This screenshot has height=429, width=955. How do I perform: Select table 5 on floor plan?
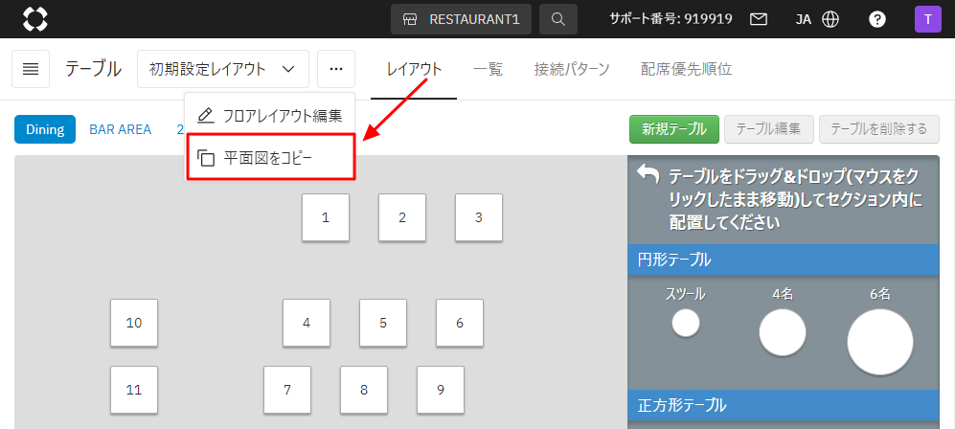(383, 323)
